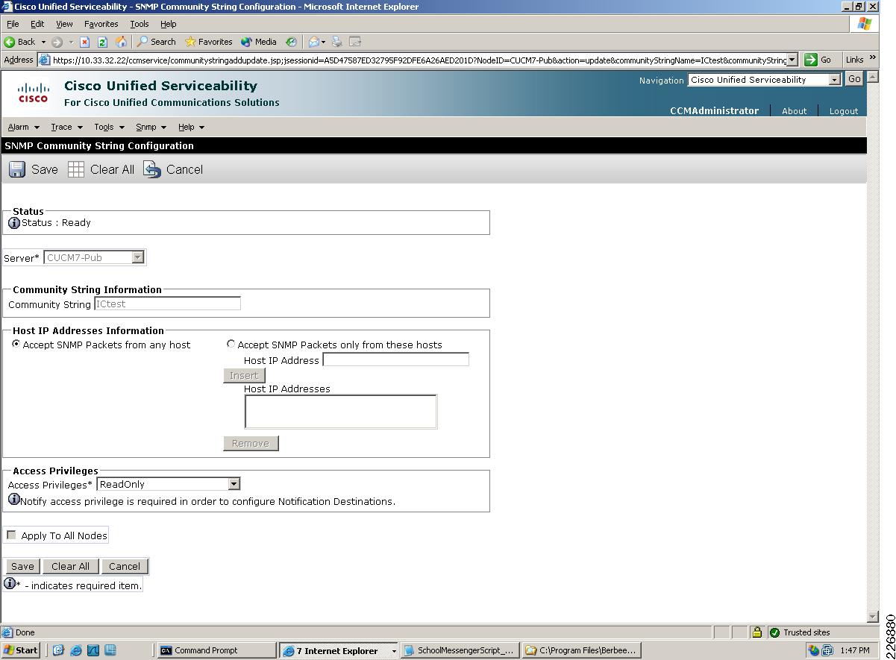
Task: Click the info icon beside Notify access note
Action: coord(13,500)
